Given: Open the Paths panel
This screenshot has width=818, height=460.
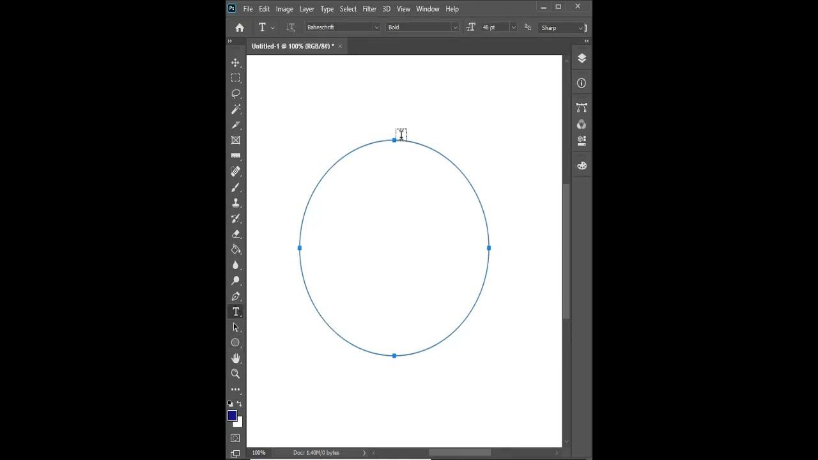Looking at the screenshot, I should [582, 108].
